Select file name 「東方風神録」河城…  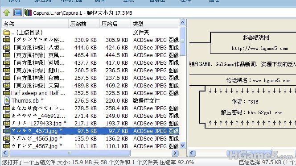(38, 62)
